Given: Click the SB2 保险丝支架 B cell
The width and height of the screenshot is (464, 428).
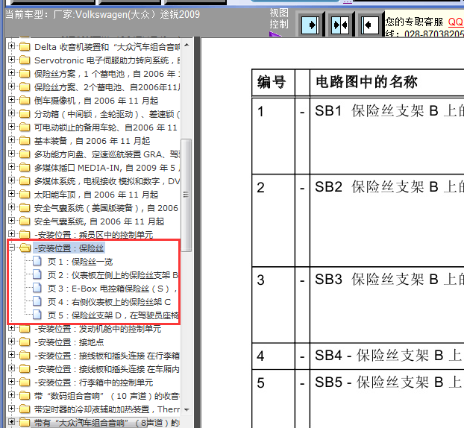Looking at the screenshot, I should pyautogui.click(x=386, y=221).
